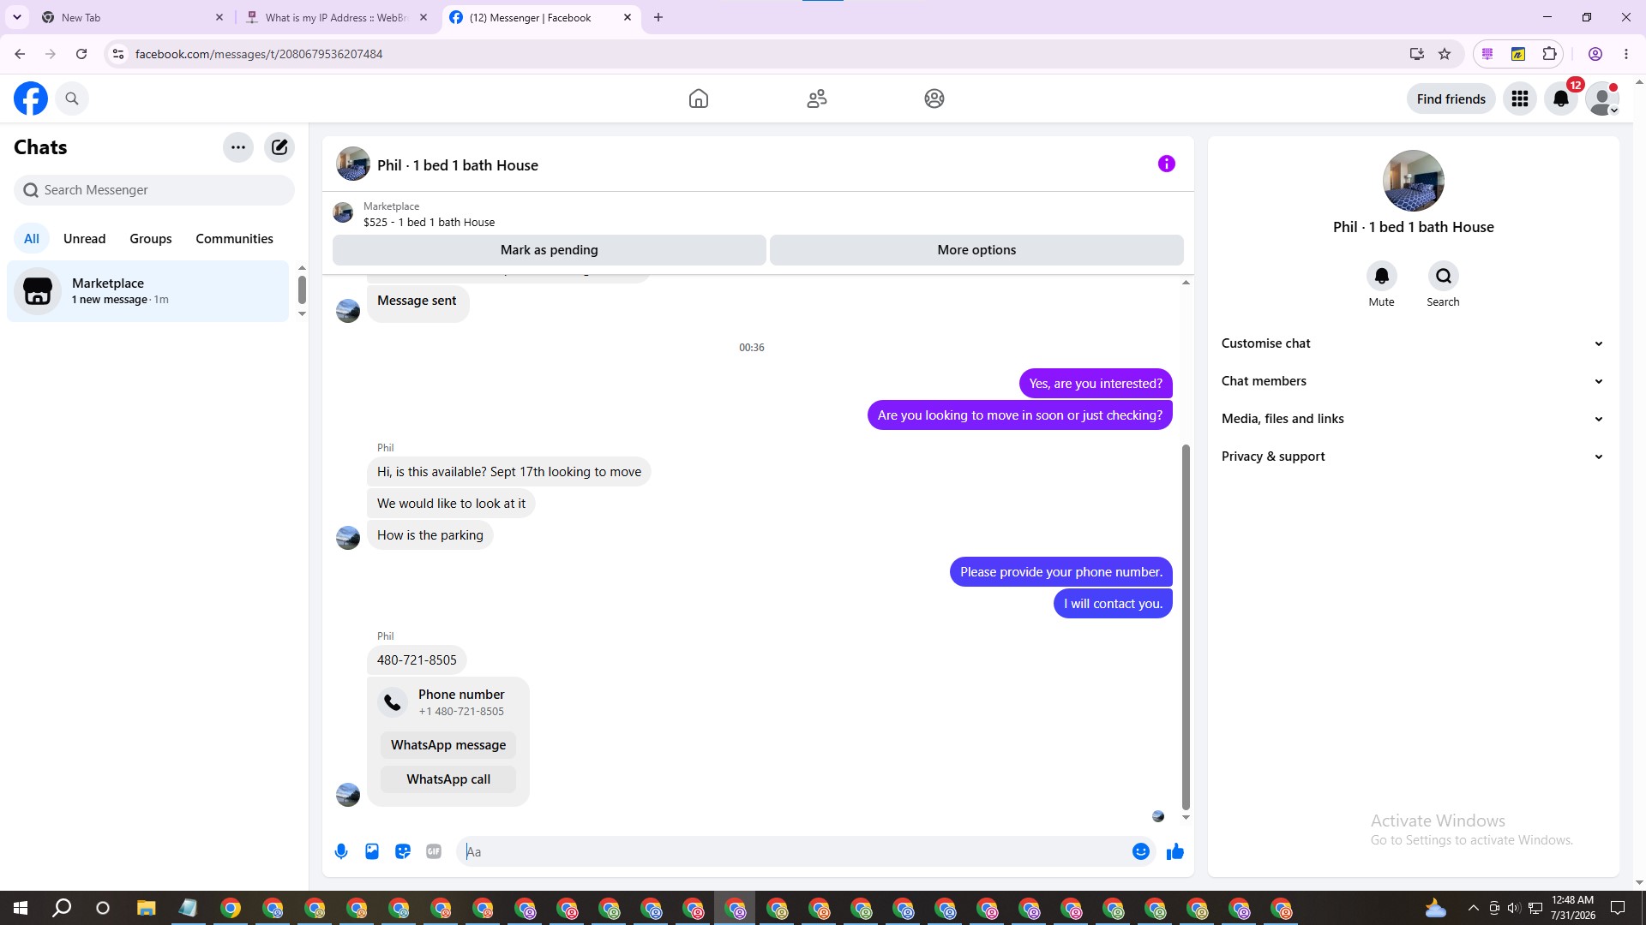Select the Unread chats filter
Image resolution: width=1646 pixels, height=925 pixels.
click(x=85, y=239)
